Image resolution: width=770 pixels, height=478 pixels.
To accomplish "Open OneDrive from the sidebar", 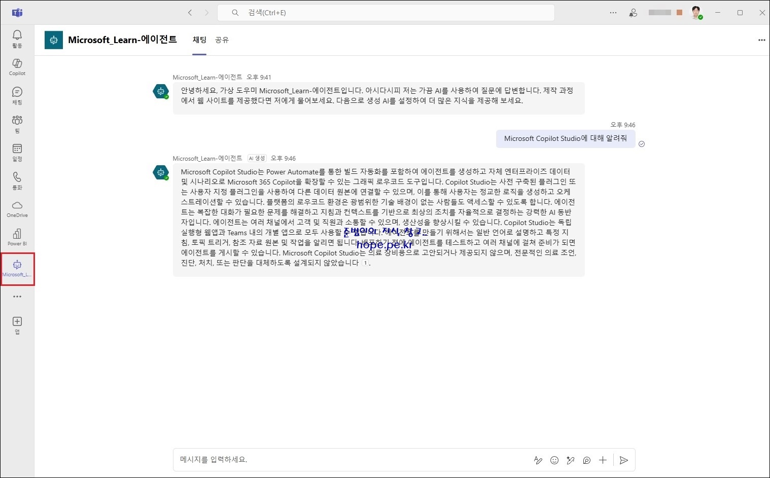I will coord(17,209).
